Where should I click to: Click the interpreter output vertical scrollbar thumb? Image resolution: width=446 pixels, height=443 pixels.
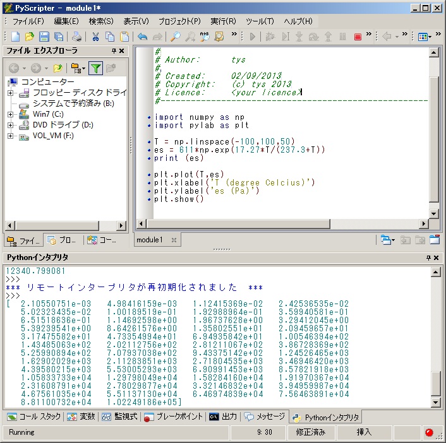coord(435,382)
